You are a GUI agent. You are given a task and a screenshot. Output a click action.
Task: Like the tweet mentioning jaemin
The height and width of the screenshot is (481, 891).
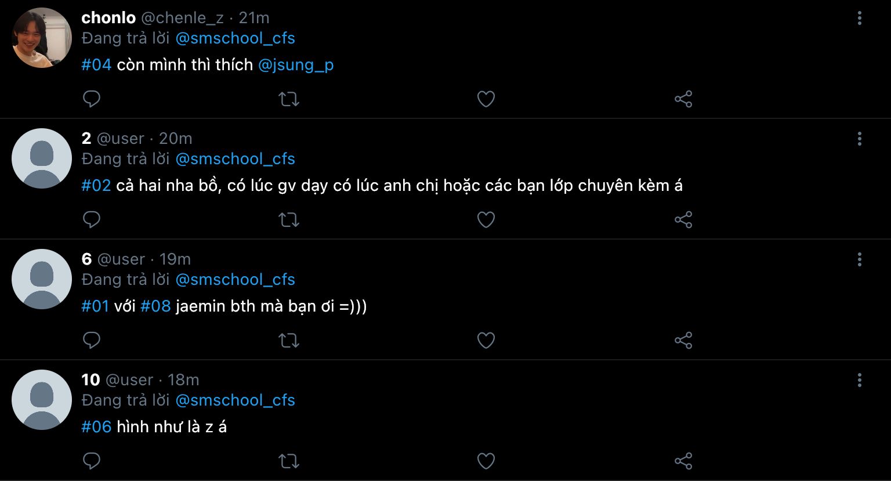click(486, 341)
